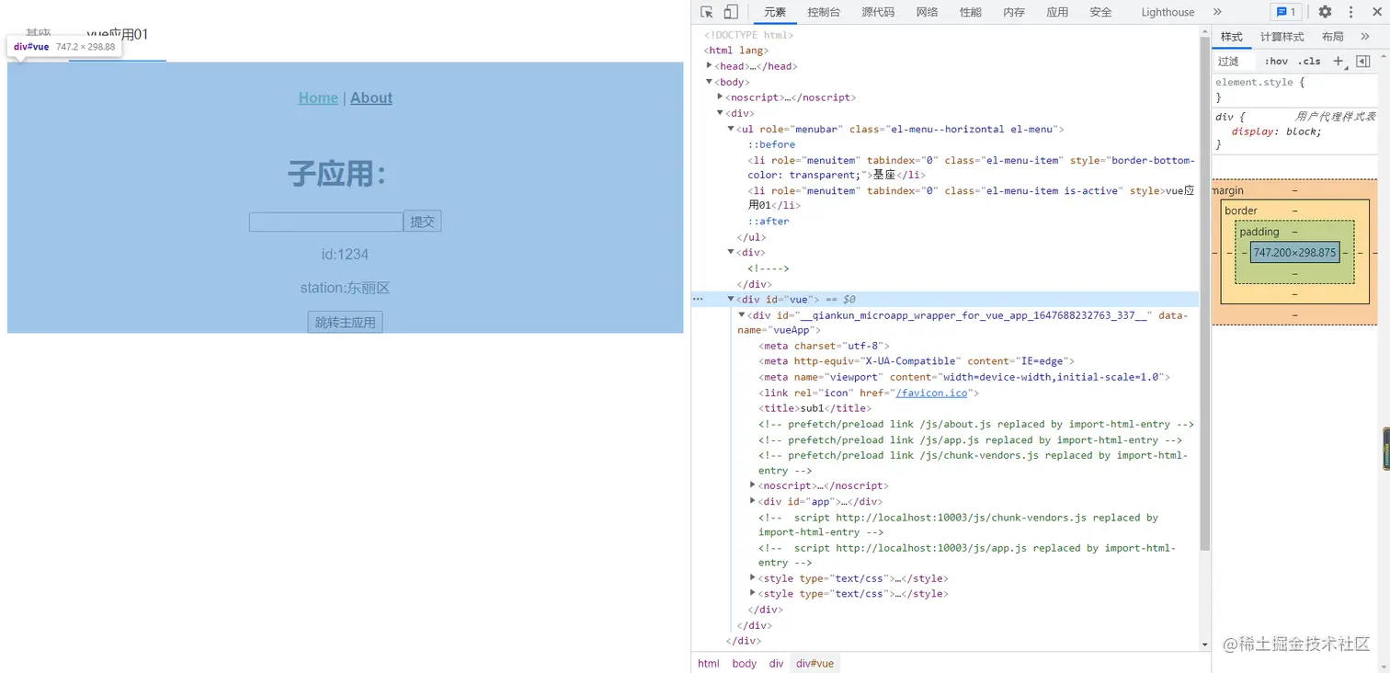Open the DevTools three-dot customize menu

point(1350,12)
